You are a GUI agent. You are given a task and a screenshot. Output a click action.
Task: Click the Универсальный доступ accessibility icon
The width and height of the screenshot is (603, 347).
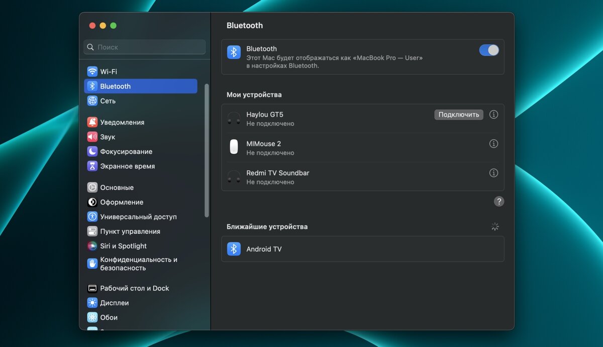click(92, 216)
